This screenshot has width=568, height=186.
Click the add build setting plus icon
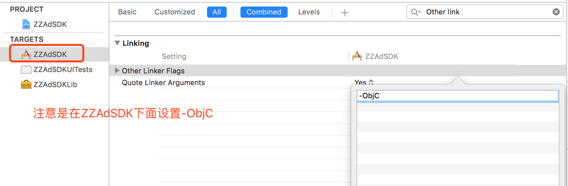[x=345, y=12]
